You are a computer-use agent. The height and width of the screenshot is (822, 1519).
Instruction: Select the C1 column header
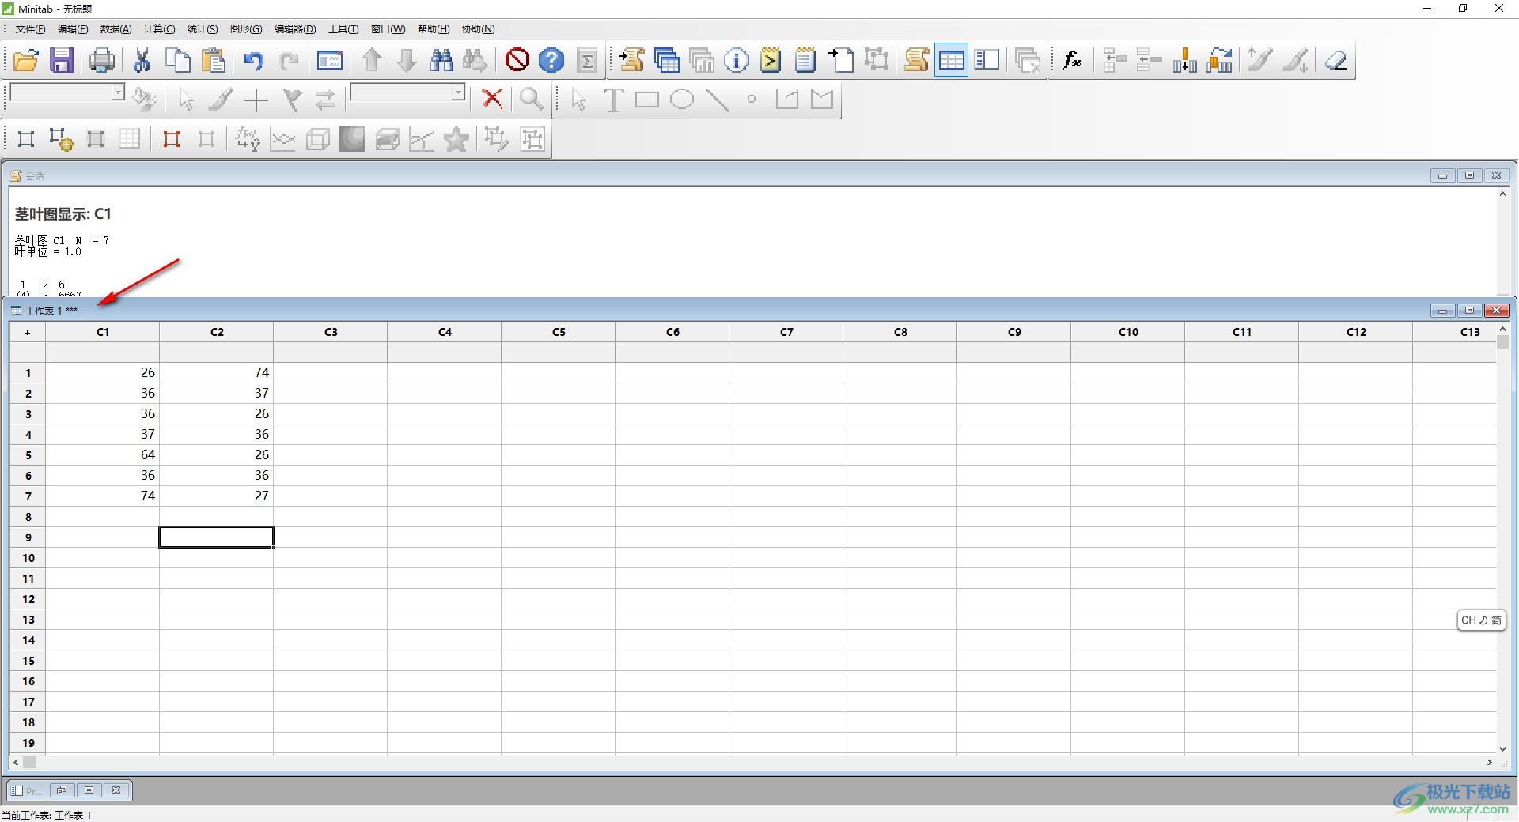click(x=103, y=332)
